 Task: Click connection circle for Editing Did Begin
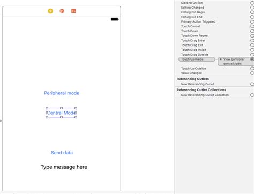pyautogui.click(x=252, y=12)
